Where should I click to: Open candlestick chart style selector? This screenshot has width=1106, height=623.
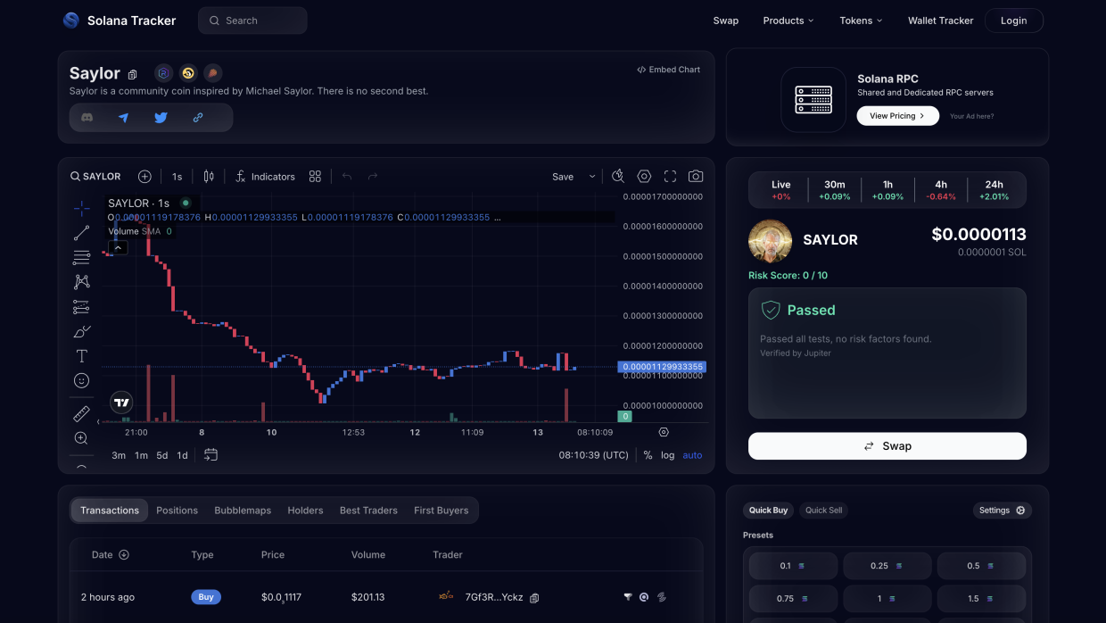pos(209,177)
